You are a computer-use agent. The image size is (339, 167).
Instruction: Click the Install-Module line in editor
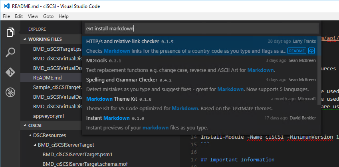coord(270,137)
